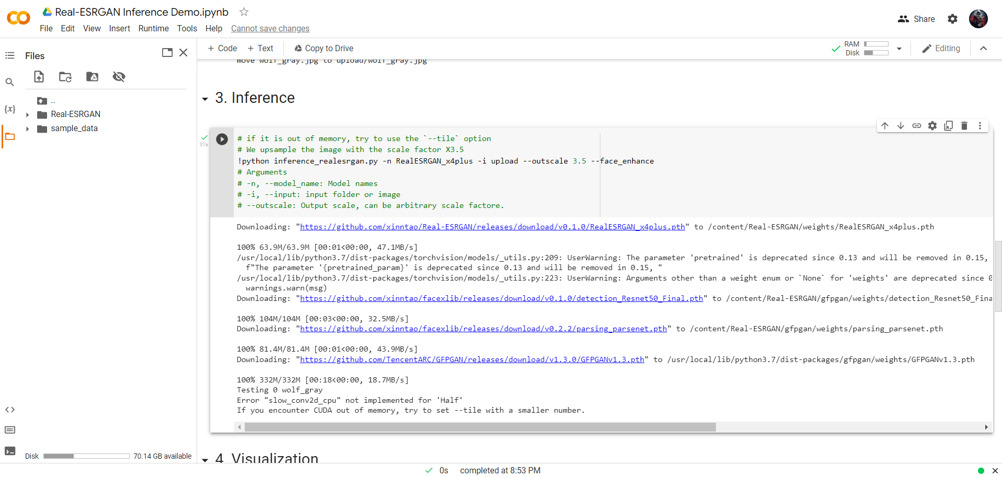Star the Real-ESRGAN notebook
Screen dimensions: 1002x477
tap(244, 11)
